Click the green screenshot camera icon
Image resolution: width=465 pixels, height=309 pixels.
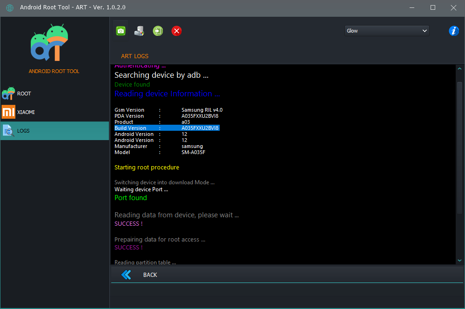[121, 31]
